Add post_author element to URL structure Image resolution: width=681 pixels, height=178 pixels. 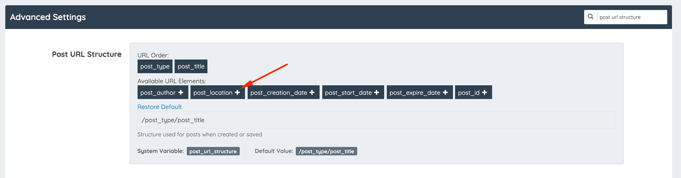[x=181, y=92]
